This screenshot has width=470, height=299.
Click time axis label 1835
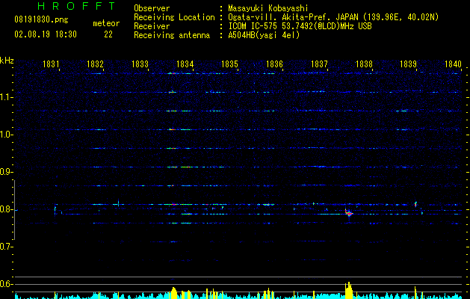tap(229, 64)
